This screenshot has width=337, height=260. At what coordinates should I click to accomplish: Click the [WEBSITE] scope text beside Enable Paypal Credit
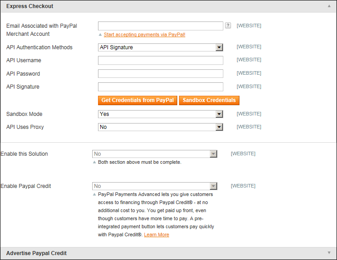tap(243, 186)
